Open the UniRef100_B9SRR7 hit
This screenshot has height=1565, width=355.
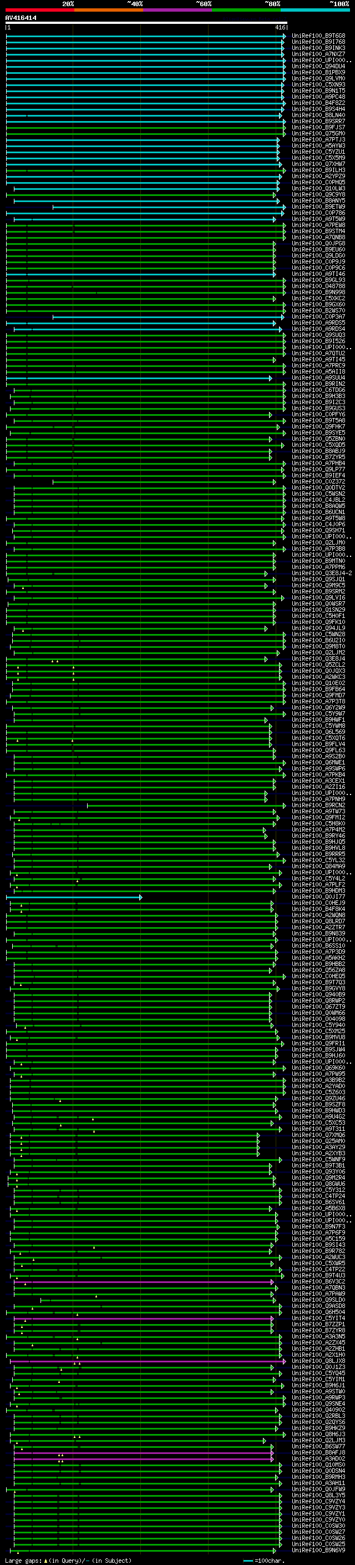click(318, 121)
